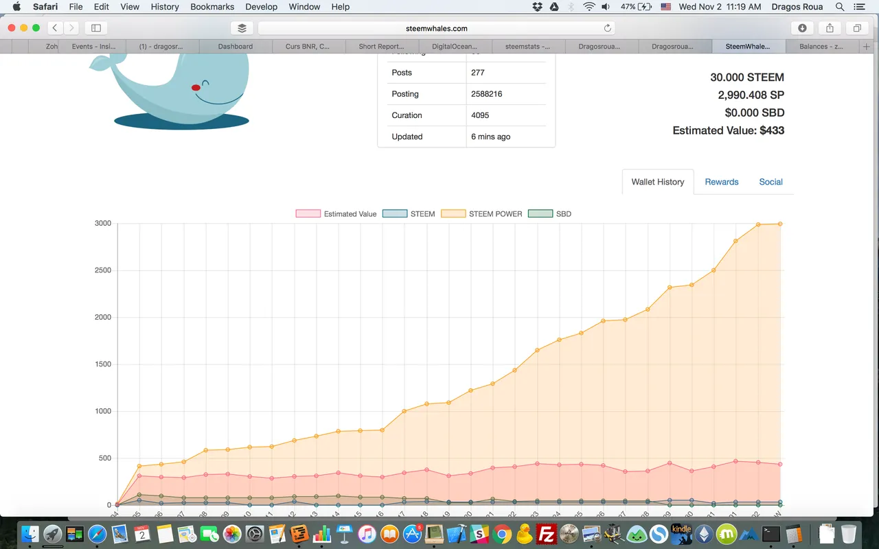This screenshot has width=879, height=549.
Task: Switch to the Dashboard browser tab
Action: (x=236, y=47)
